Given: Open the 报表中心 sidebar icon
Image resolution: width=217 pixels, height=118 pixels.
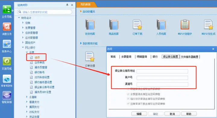Looking at the screenshot, I should click(x=7, y=44).
